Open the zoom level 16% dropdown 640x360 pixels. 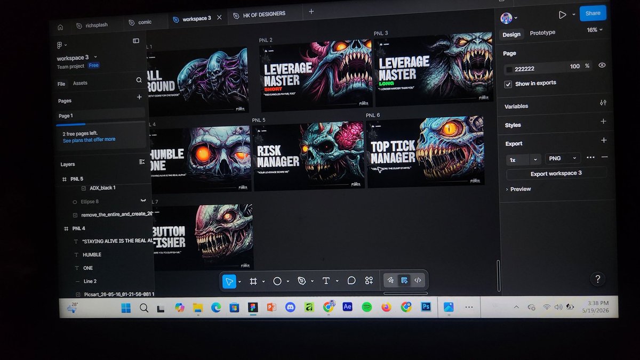click(595, 30)
